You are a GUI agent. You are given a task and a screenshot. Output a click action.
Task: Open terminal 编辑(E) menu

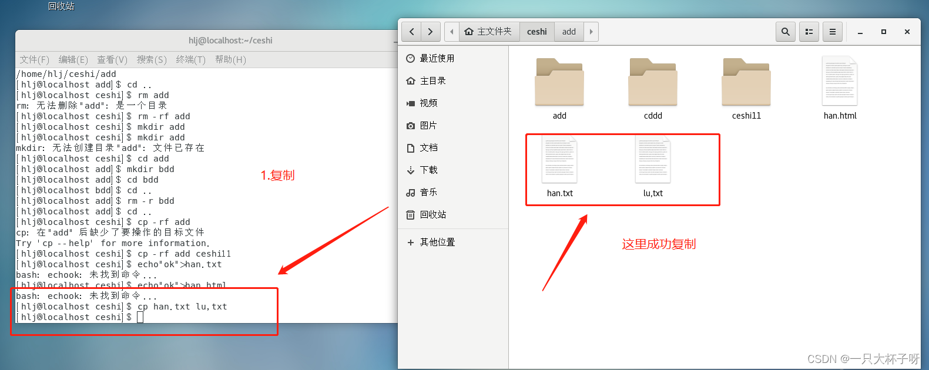(73, 59)
